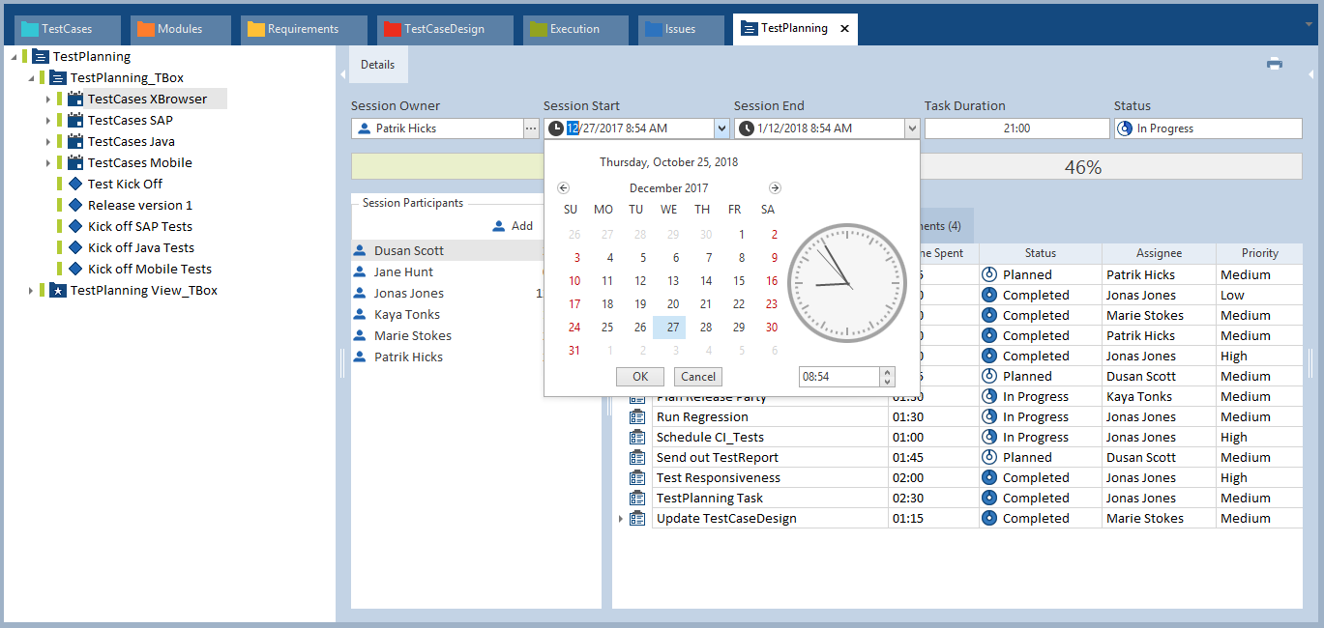Open the Session End dropdown arrow

(x=911, y=128)
